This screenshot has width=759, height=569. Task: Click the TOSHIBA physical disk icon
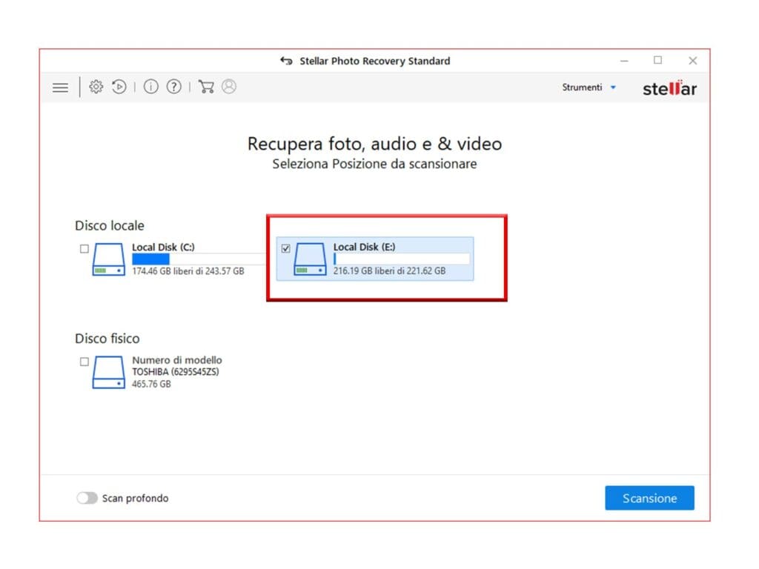(x=109, y=372)
